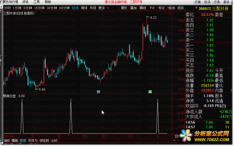The width and height of the screenshot is (234, 146).
Task: Open the 帮助 menu
Action: point(48,2)
